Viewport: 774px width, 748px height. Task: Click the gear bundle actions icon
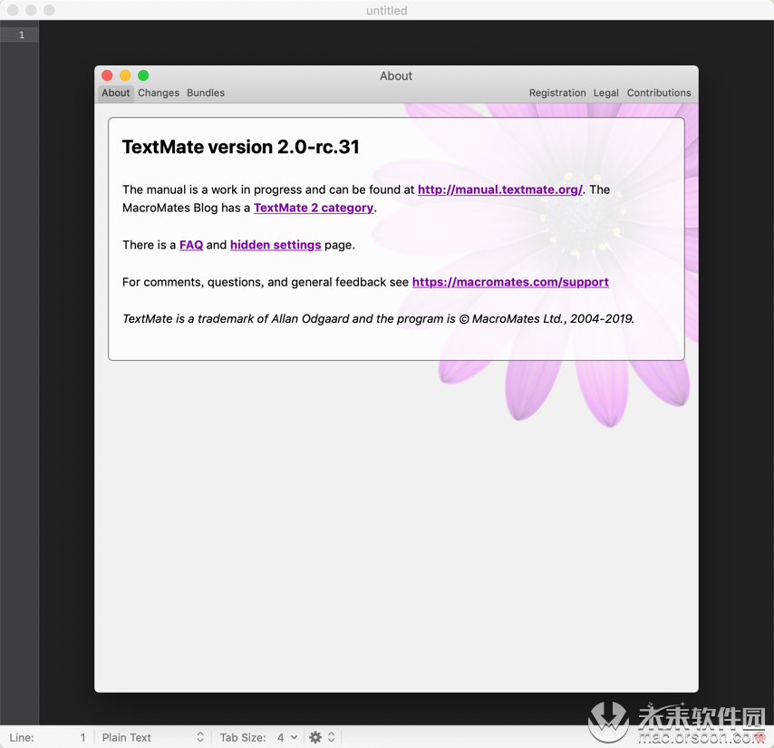point(314,737)
